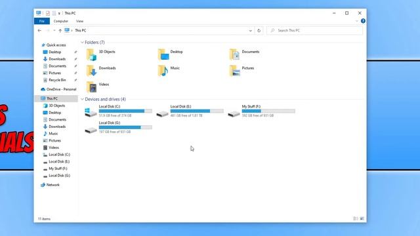Image resolution: width=420 pixels, height=236 pixels.
Task: Click the Search This PC box
Action: [315, 31]
